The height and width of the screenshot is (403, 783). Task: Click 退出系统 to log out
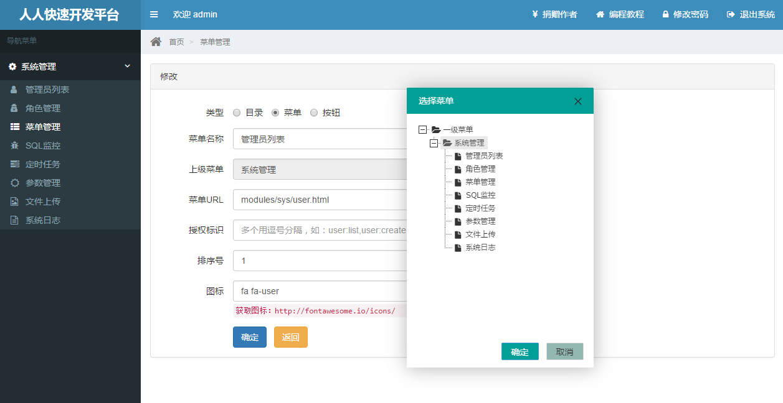pos(751,14)
